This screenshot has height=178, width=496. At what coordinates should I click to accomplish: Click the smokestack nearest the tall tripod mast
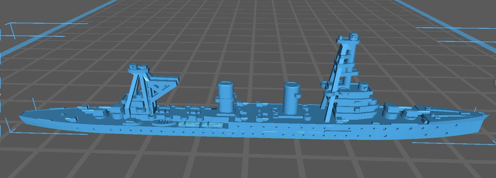click(293, 98)
